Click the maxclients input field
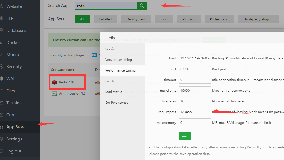284x160 pixels. click(x=194, y=90)
